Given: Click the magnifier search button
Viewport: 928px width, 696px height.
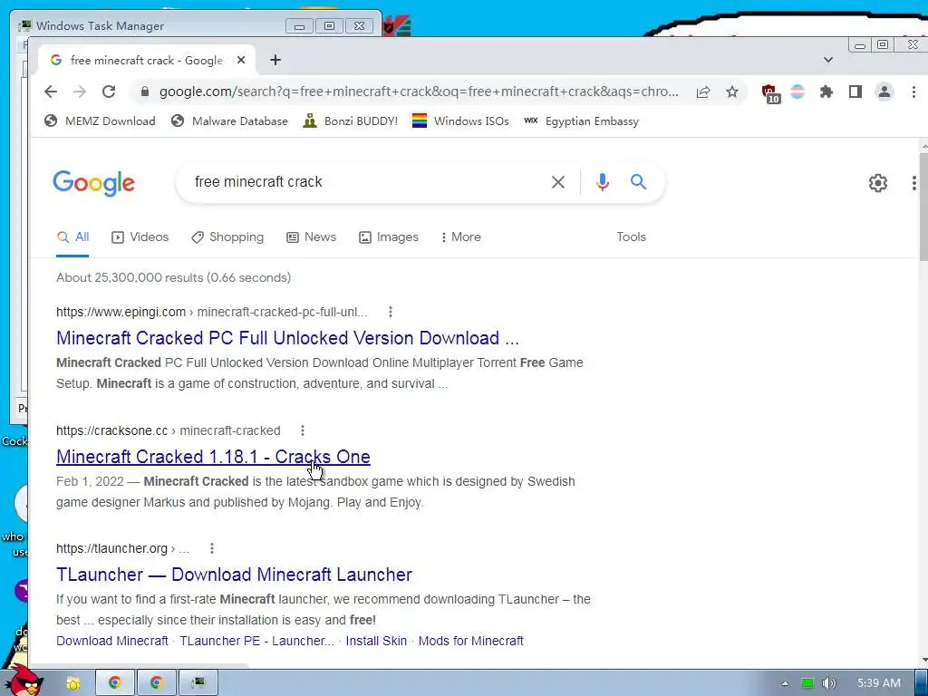Looking at the screenshot, I should coord(638,181).
